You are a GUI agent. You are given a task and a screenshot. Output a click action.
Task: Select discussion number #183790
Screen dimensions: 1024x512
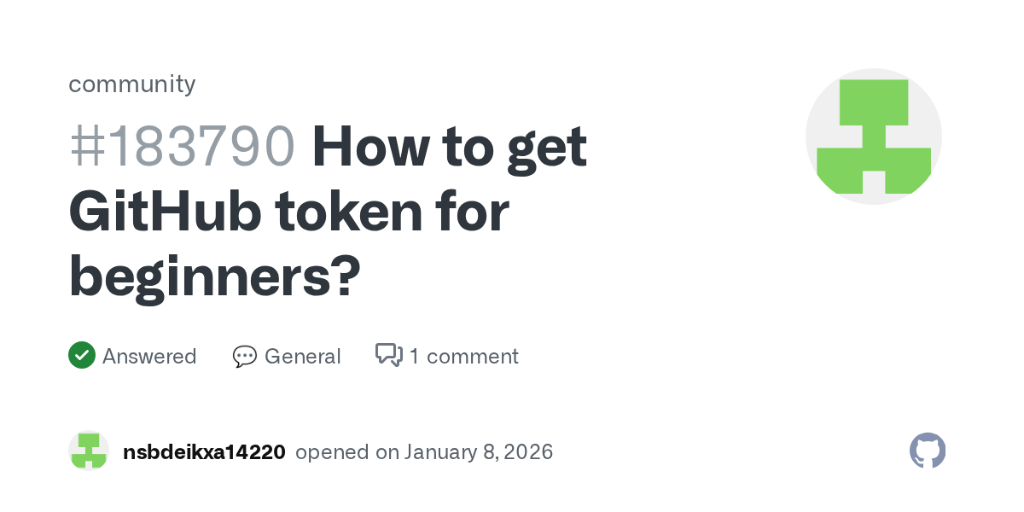(x=182, y=147)
